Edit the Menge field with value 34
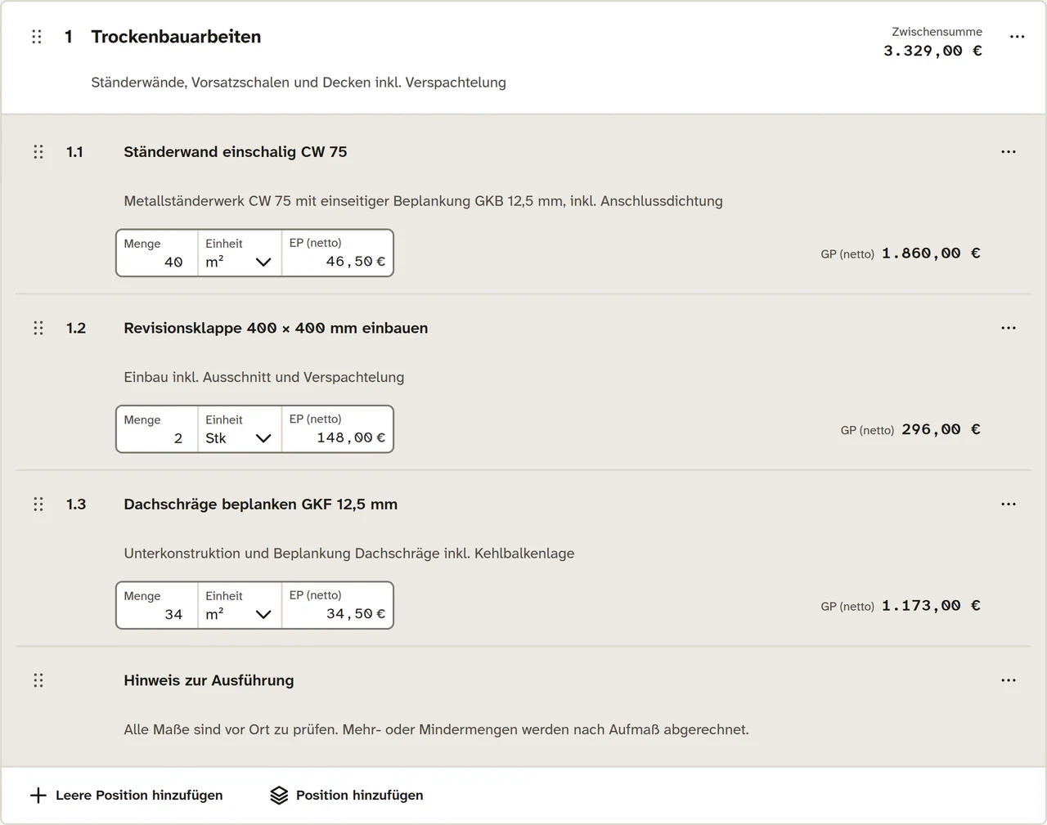Viewport: 1047px width, 825px height. pos(157,605)
